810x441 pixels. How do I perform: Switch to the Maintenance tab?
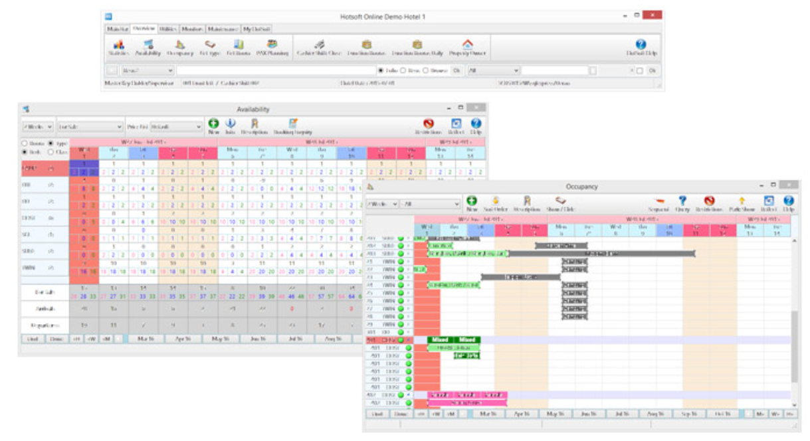tap(223, 29)
